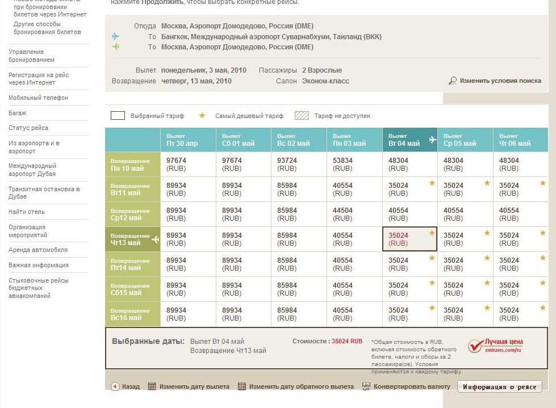Click the currency converter icon
This screenshot has height=408, width=556.
coord(366,386)
